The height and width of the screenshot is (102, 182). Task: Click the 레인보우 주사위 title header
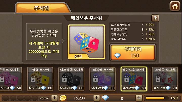click(86, 18)
